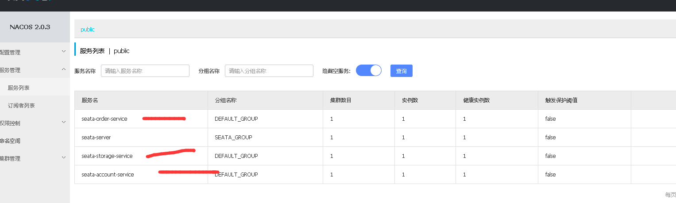Select the public namespace link
This screenshot has width=676, height=203.
click(x=88, y=30)
